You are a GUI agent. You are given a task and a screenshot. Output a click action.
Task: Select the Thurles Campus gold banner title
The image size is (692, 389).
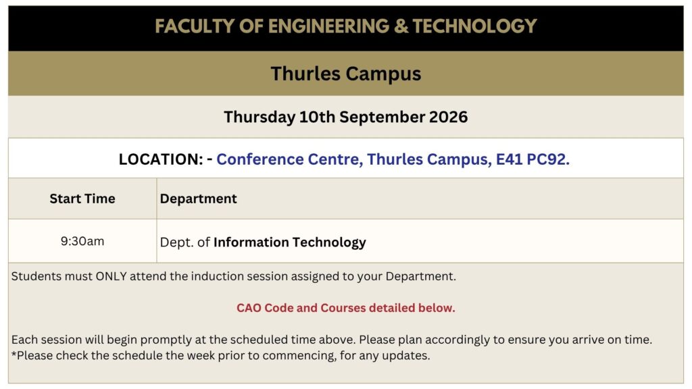click(x=345, y=74)
